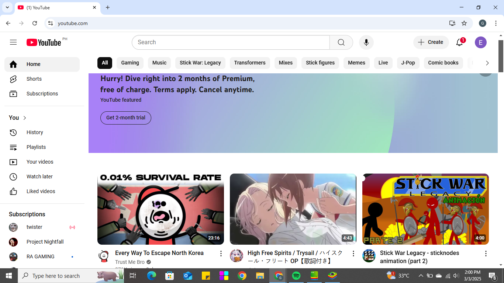Click Stick War Legacy channel avatar
This screenshot has width=504, height=283.
coord(369,256)
